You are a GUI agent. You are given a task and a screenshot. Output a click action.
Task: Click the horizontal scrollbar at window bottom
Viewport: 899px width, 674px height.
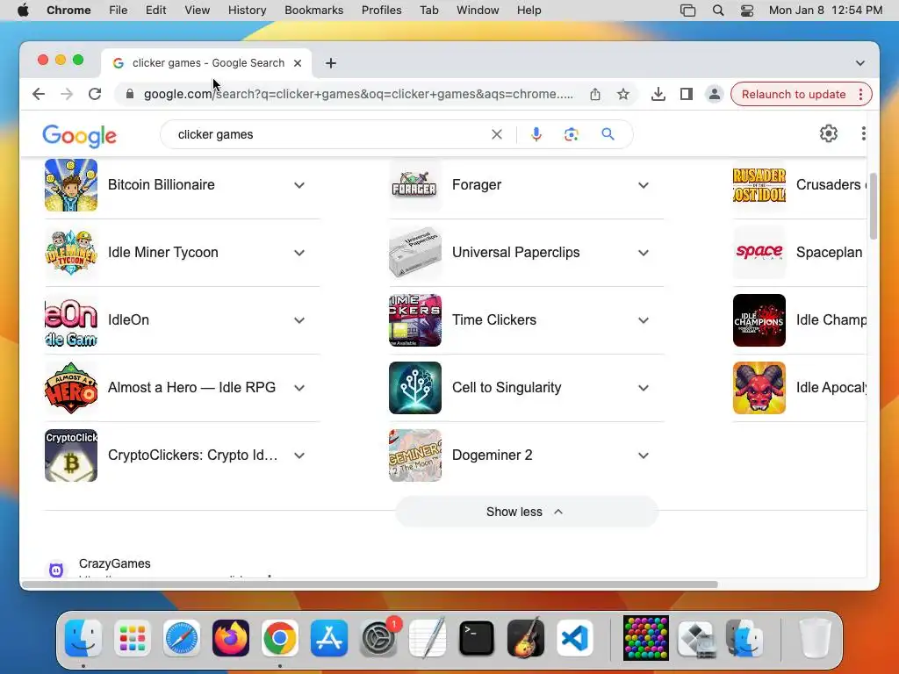[370, 584]
